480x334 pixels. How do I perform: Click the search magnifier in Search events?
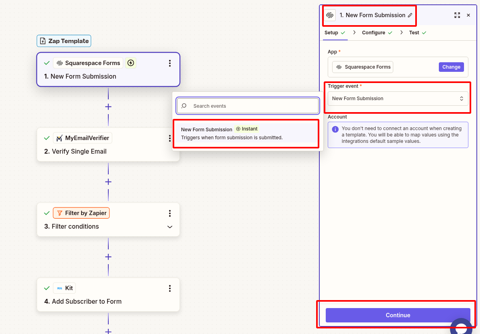[183, 106]
